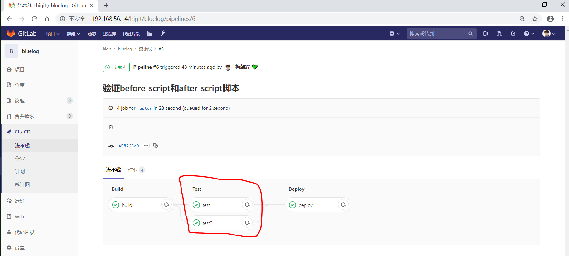
Task: Retry the deploy1 job
Action: pyautogui.click(x=343, y=205)
